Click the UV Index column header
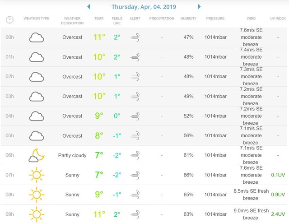 pyautogui.click(x=278, y=19)
